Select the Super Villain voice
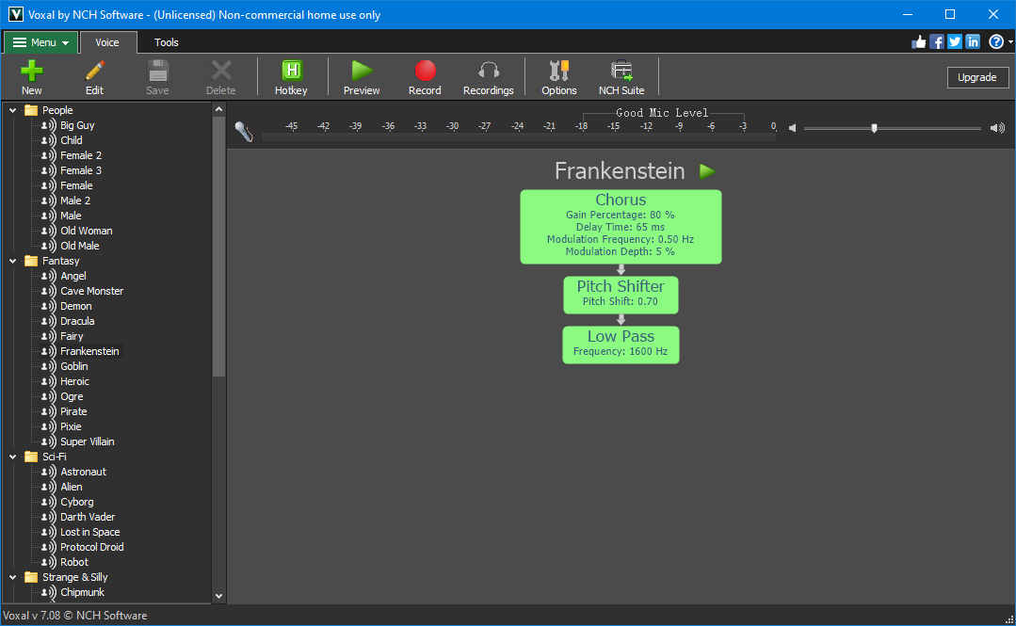Image resolution: width=1016 pixels, height=626 pixels. pyautogui.click(x=87, y=441)
